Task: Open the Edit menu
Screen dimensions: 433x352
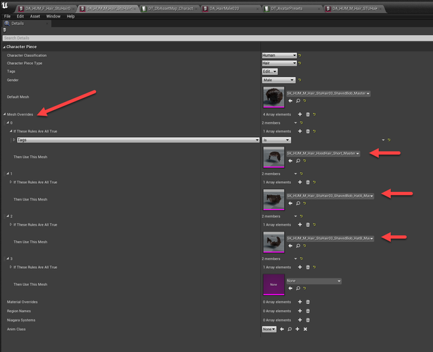Action: point(20,16)
